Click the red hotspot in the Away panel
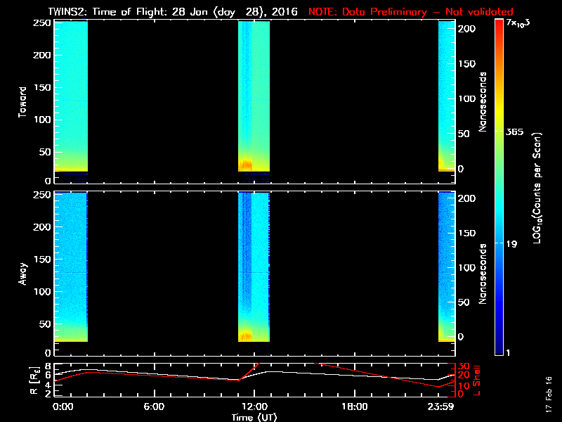562x422 pixels. pyautogui.click(x=247, y=335)
